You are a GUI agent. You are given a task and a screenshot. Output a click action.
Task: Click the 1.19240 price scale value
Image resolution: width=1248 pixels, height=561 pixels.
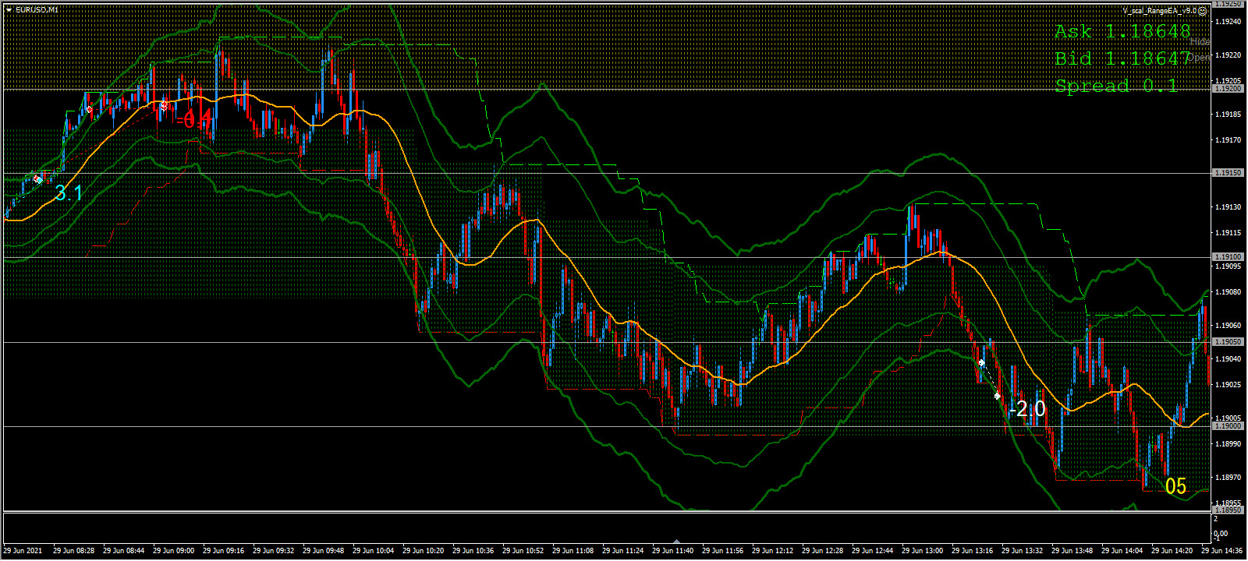tap(1228, 22)
